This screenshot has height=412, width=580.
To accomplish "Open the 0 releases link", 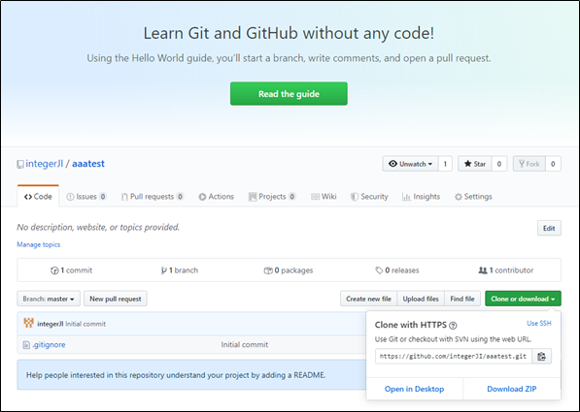I will [397, 270].
